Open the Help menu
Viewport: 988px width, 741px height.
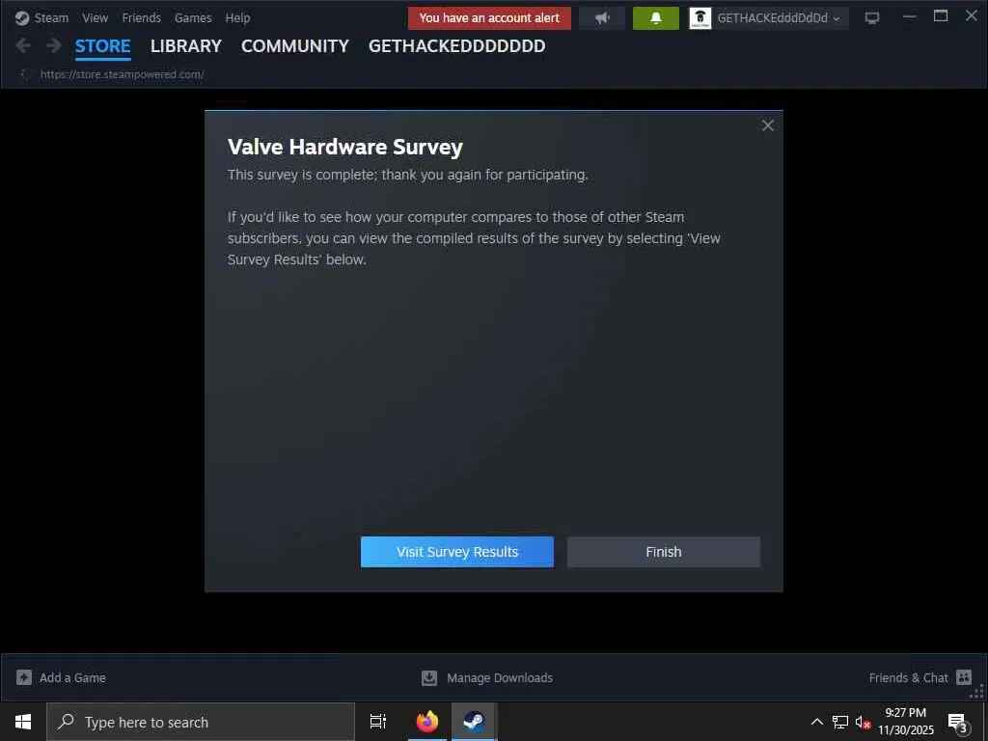click(237, 17)
